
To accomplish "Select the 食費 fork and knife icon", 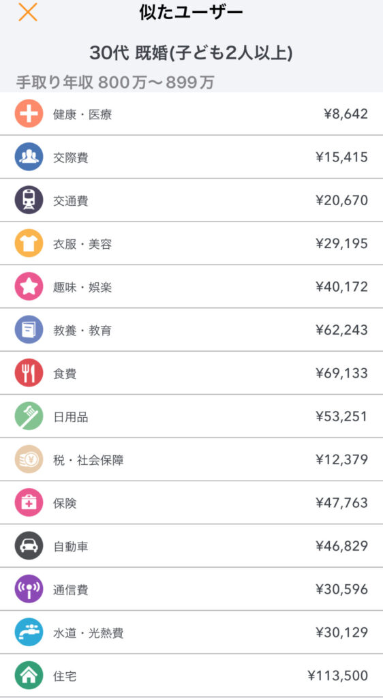I will click(29, 373).
